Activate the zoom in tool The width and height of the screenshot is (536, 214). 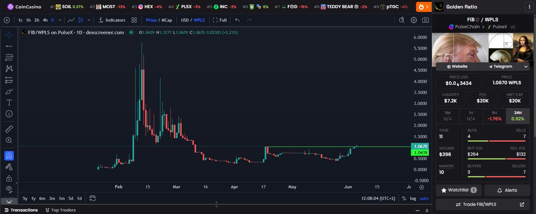[x=9, y=140]
